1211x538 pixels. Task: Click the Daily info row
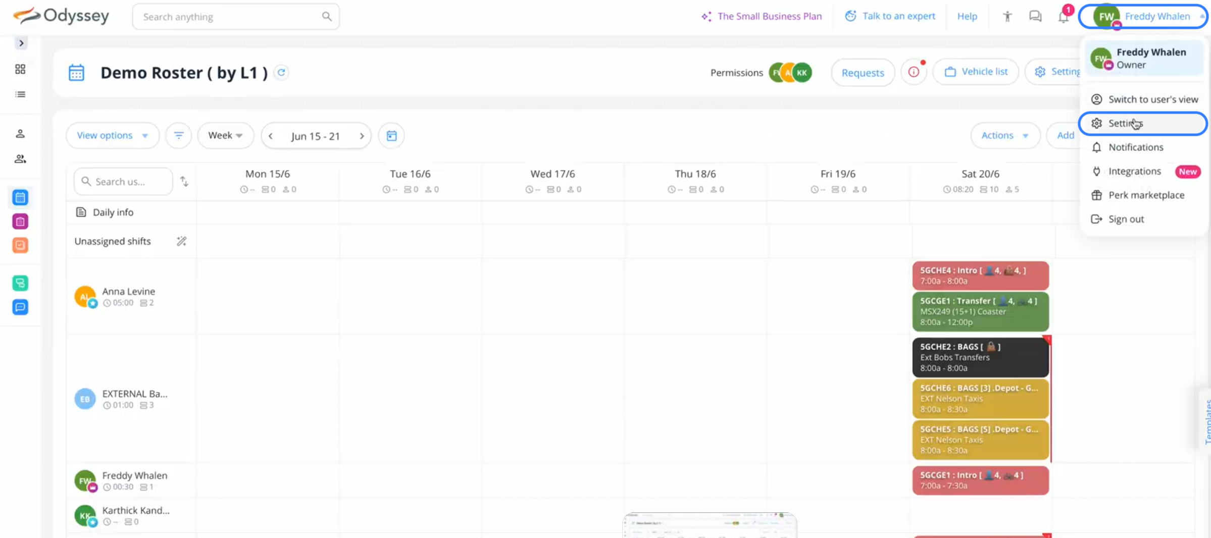point(131,212)
